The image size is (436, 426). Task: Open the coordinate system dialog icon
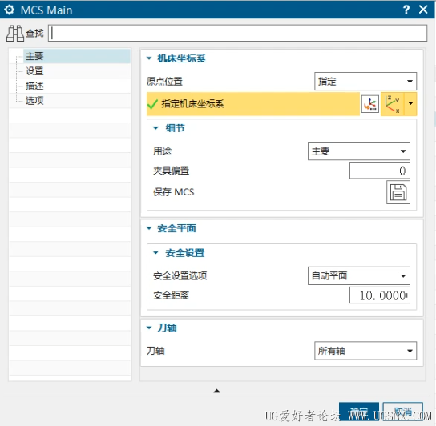pos(370,104)
